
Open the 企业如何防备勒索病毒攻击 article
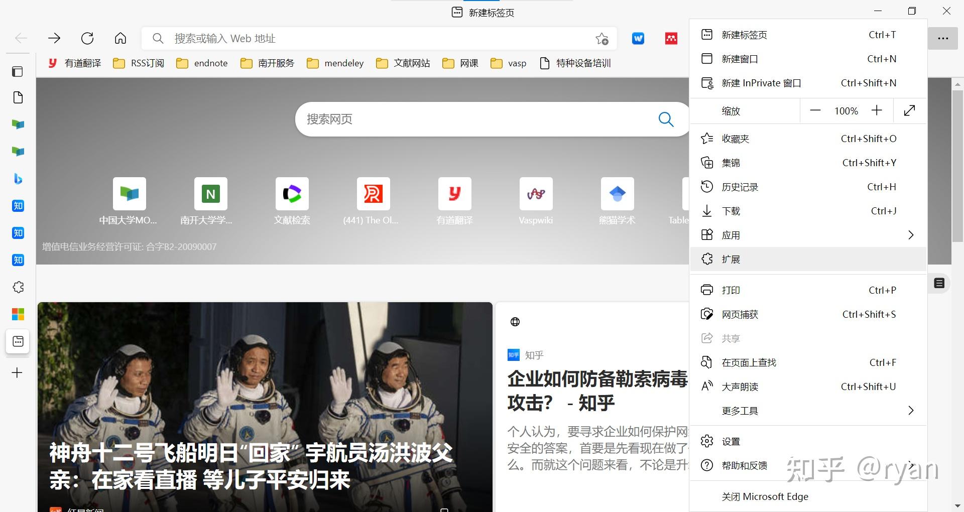coord(597,391)
